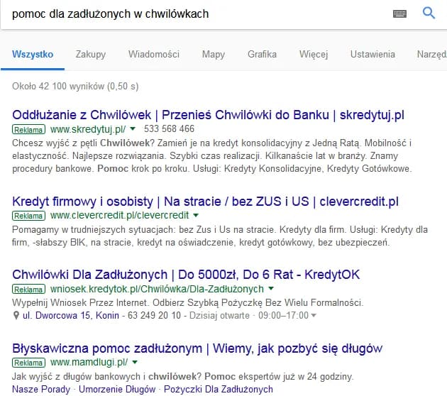
Task: Open Ustawienia search settings
Action: pos(372,54)
